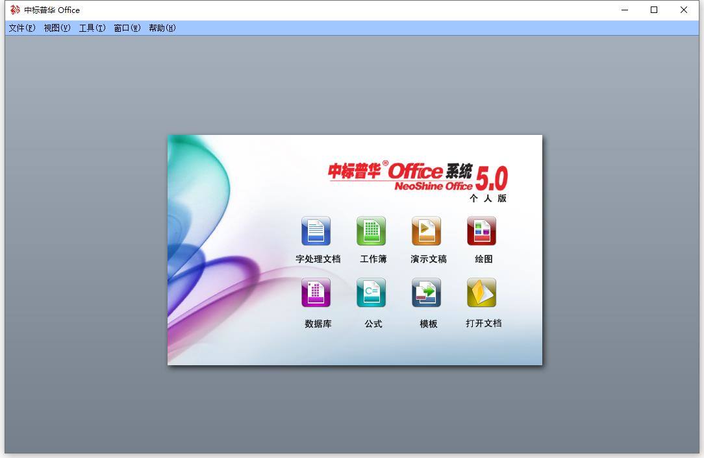Open the 模板 template gallery
Image resolution: width=704 pixels, height=458 pixels.
coord(428,293)
